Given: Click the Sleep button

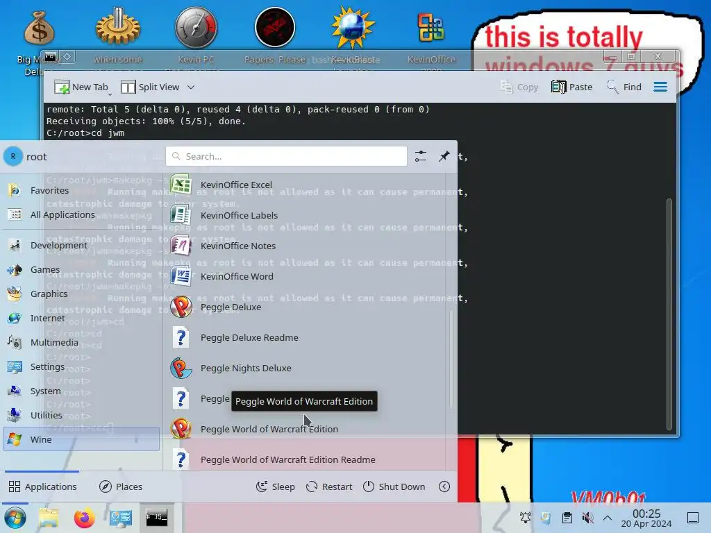Looking at the screenshot, I should pyautogui.click(x=275, y=487).
